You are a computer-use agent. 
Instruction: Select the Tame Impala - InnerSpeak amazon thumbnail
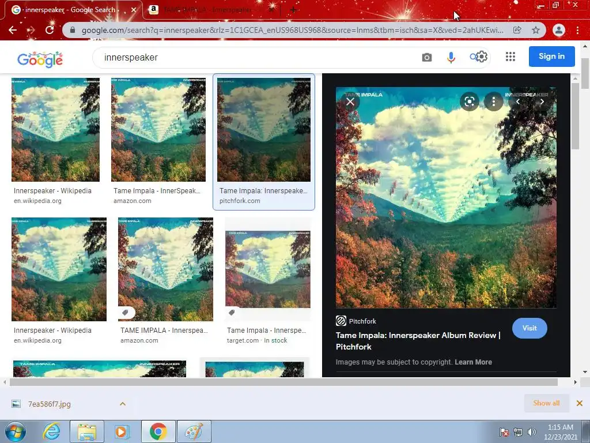click(158, 130)
